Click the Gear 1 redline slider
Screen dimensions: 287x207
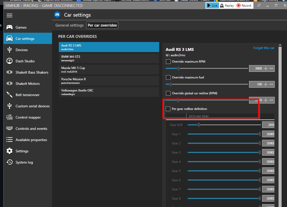pyautogui.click(x=224, y=134)
